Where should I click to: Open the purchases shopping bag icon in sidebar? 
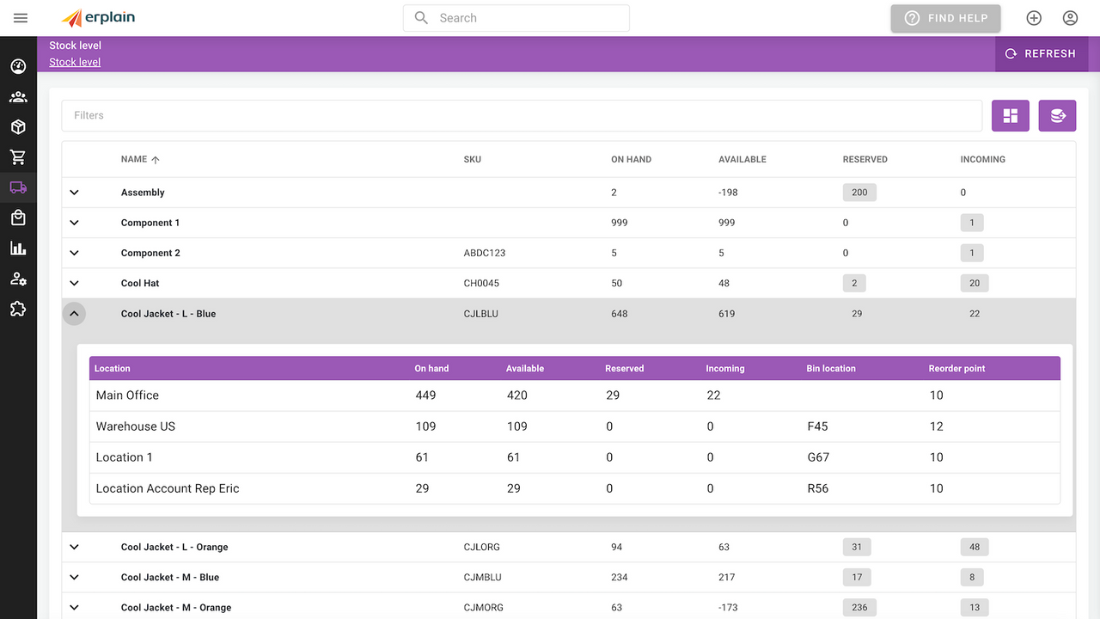point(18,218)
